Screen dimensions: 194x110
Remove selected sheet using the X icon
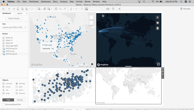162,69
